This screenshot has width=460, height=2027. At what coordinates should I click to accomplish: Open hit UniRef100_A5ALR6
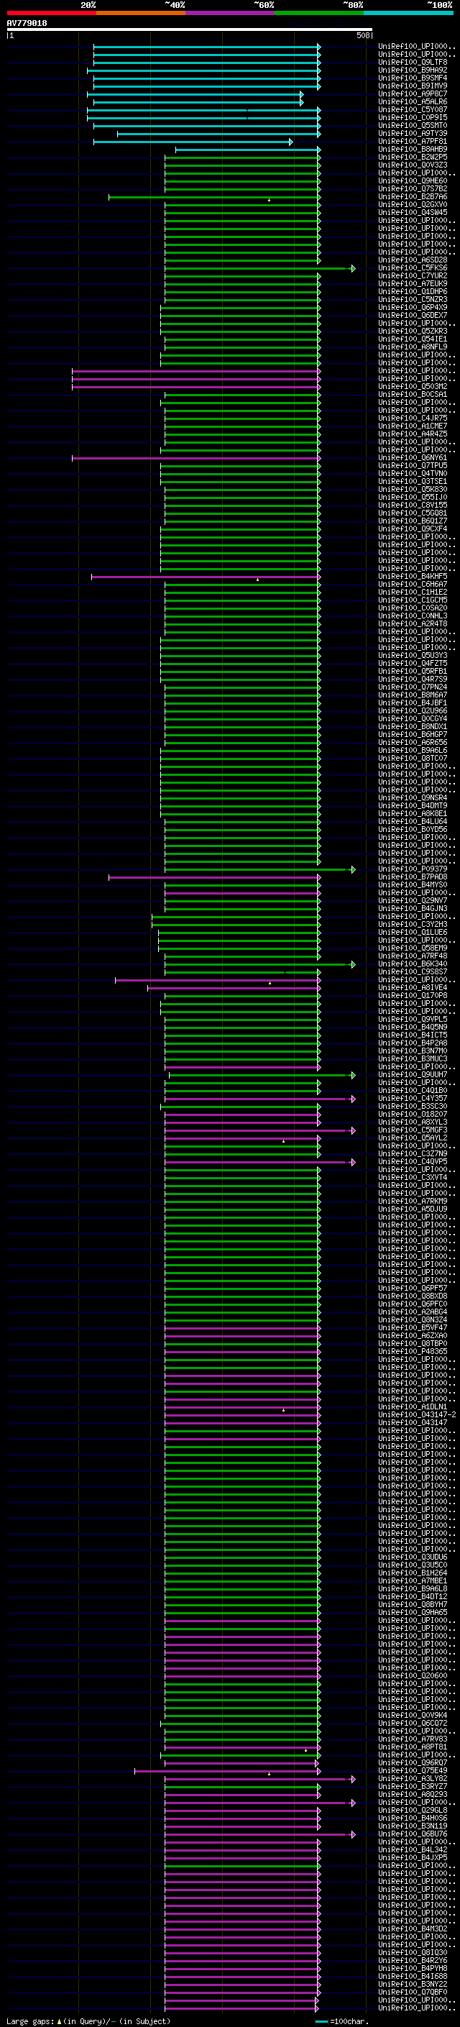pos(413,101)
